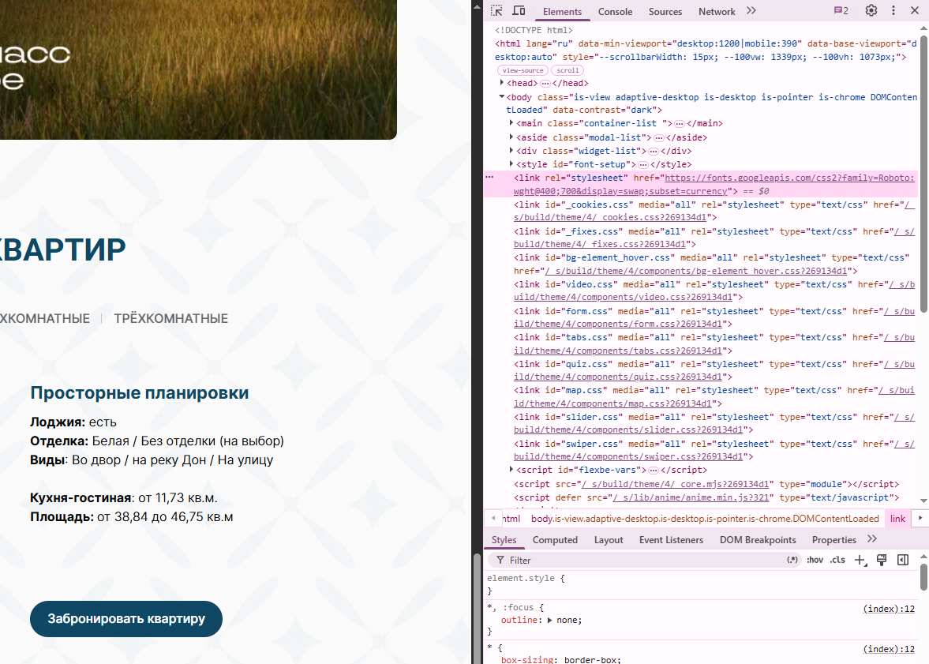Select the link id="map.css" node

(714, 396)
